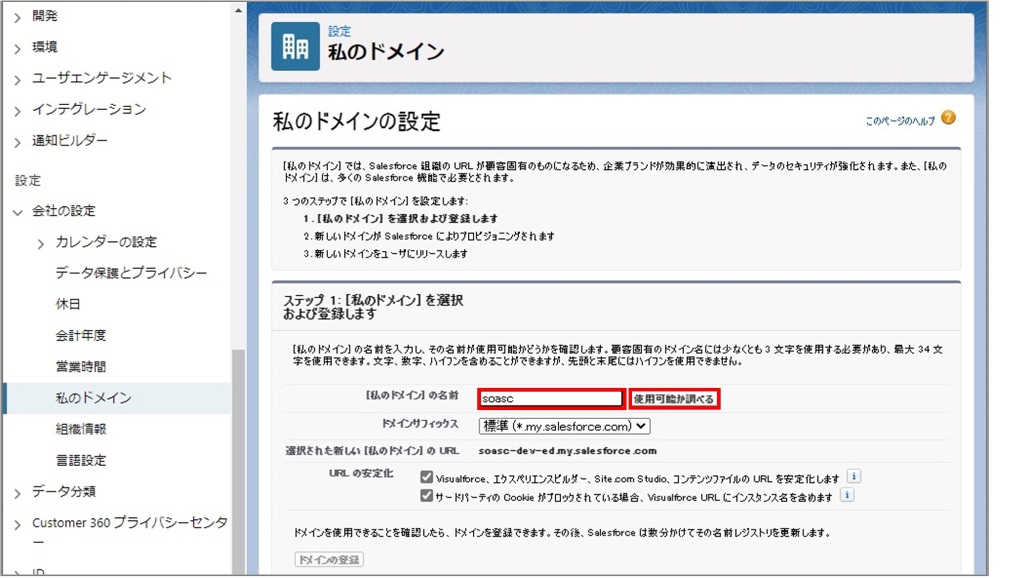Toggle the Visualforce URL stabilization checkbox
Screen dimensions: 1025x579
click(426, 477)
